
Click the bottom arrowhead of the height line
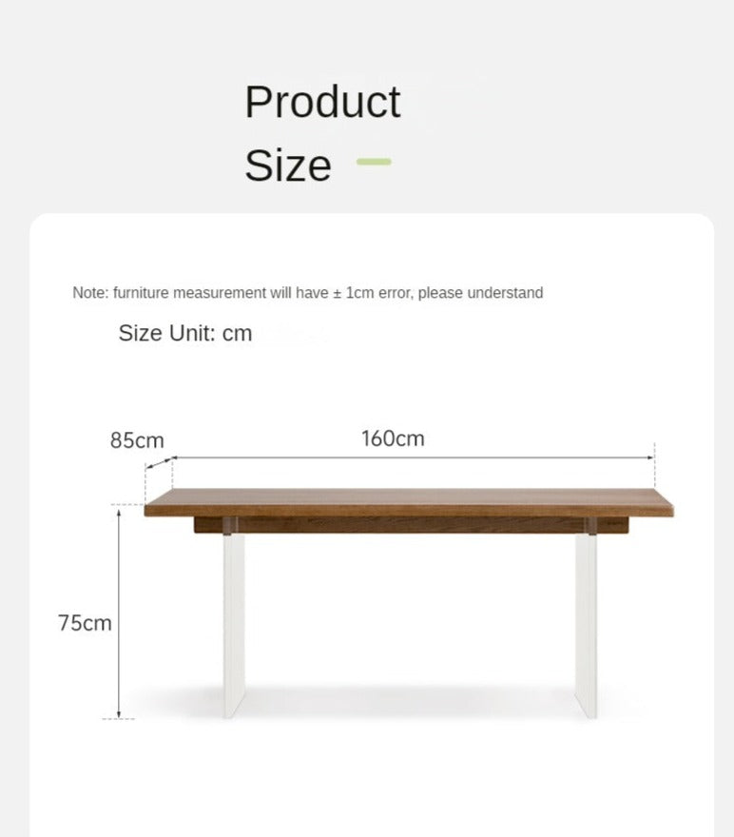(x=119, y=713)
